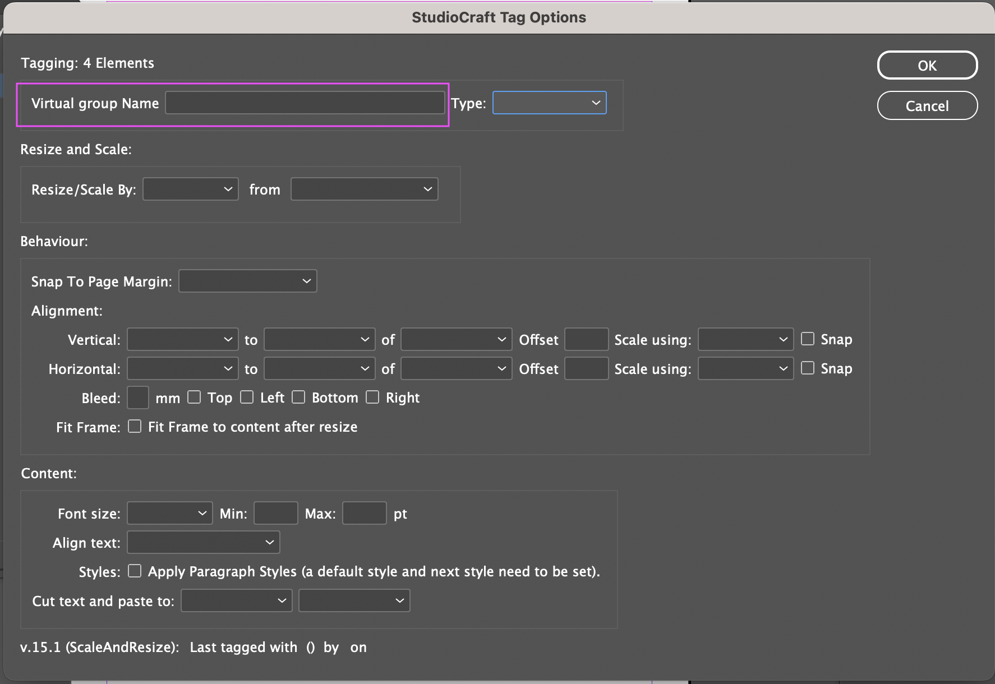Click the 'StudioCraft Tag Options' title text

click(499, 17)
